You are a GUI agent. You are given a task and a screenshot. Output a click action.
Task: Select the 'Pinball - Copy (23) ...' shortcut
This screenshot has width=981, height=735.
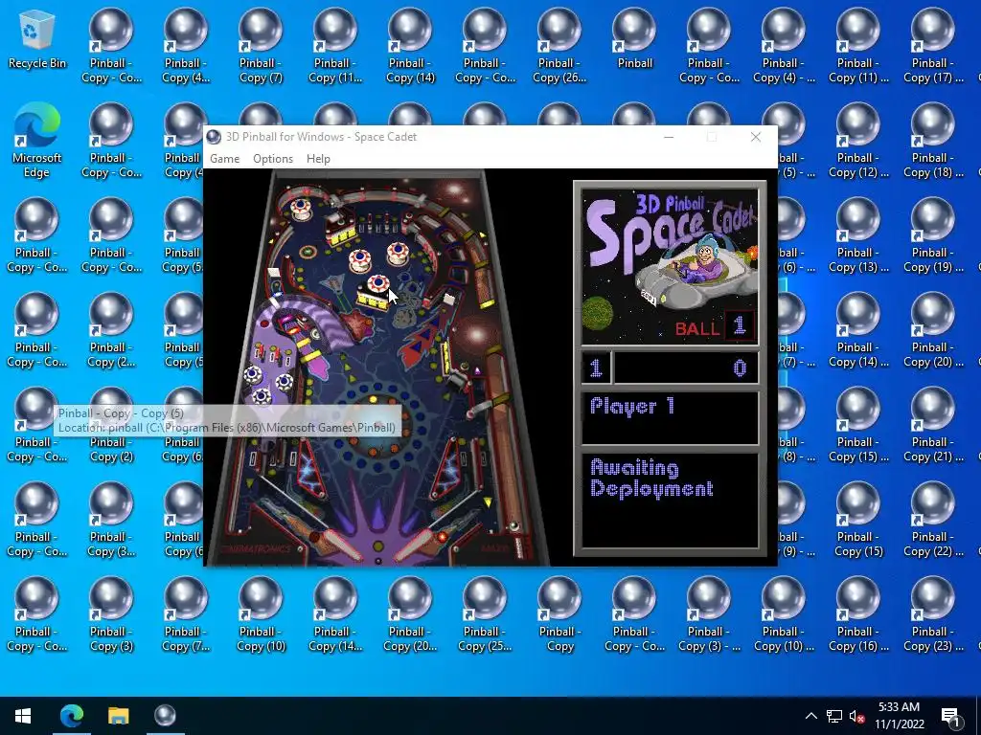click(933, 615)
